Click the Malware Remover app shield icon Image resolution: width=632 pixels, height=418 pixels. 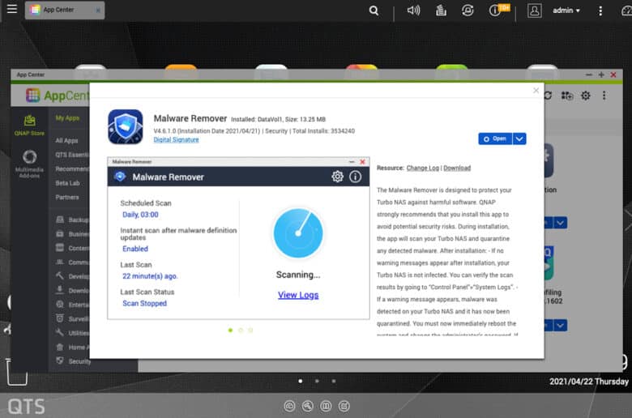pos(126,127)
